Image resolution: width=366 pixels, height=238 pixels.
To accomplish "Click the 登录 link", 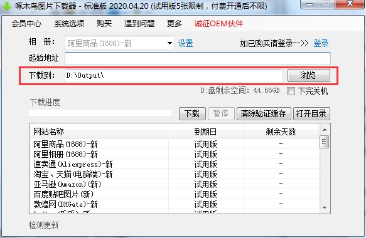I will tap(321, 43).
